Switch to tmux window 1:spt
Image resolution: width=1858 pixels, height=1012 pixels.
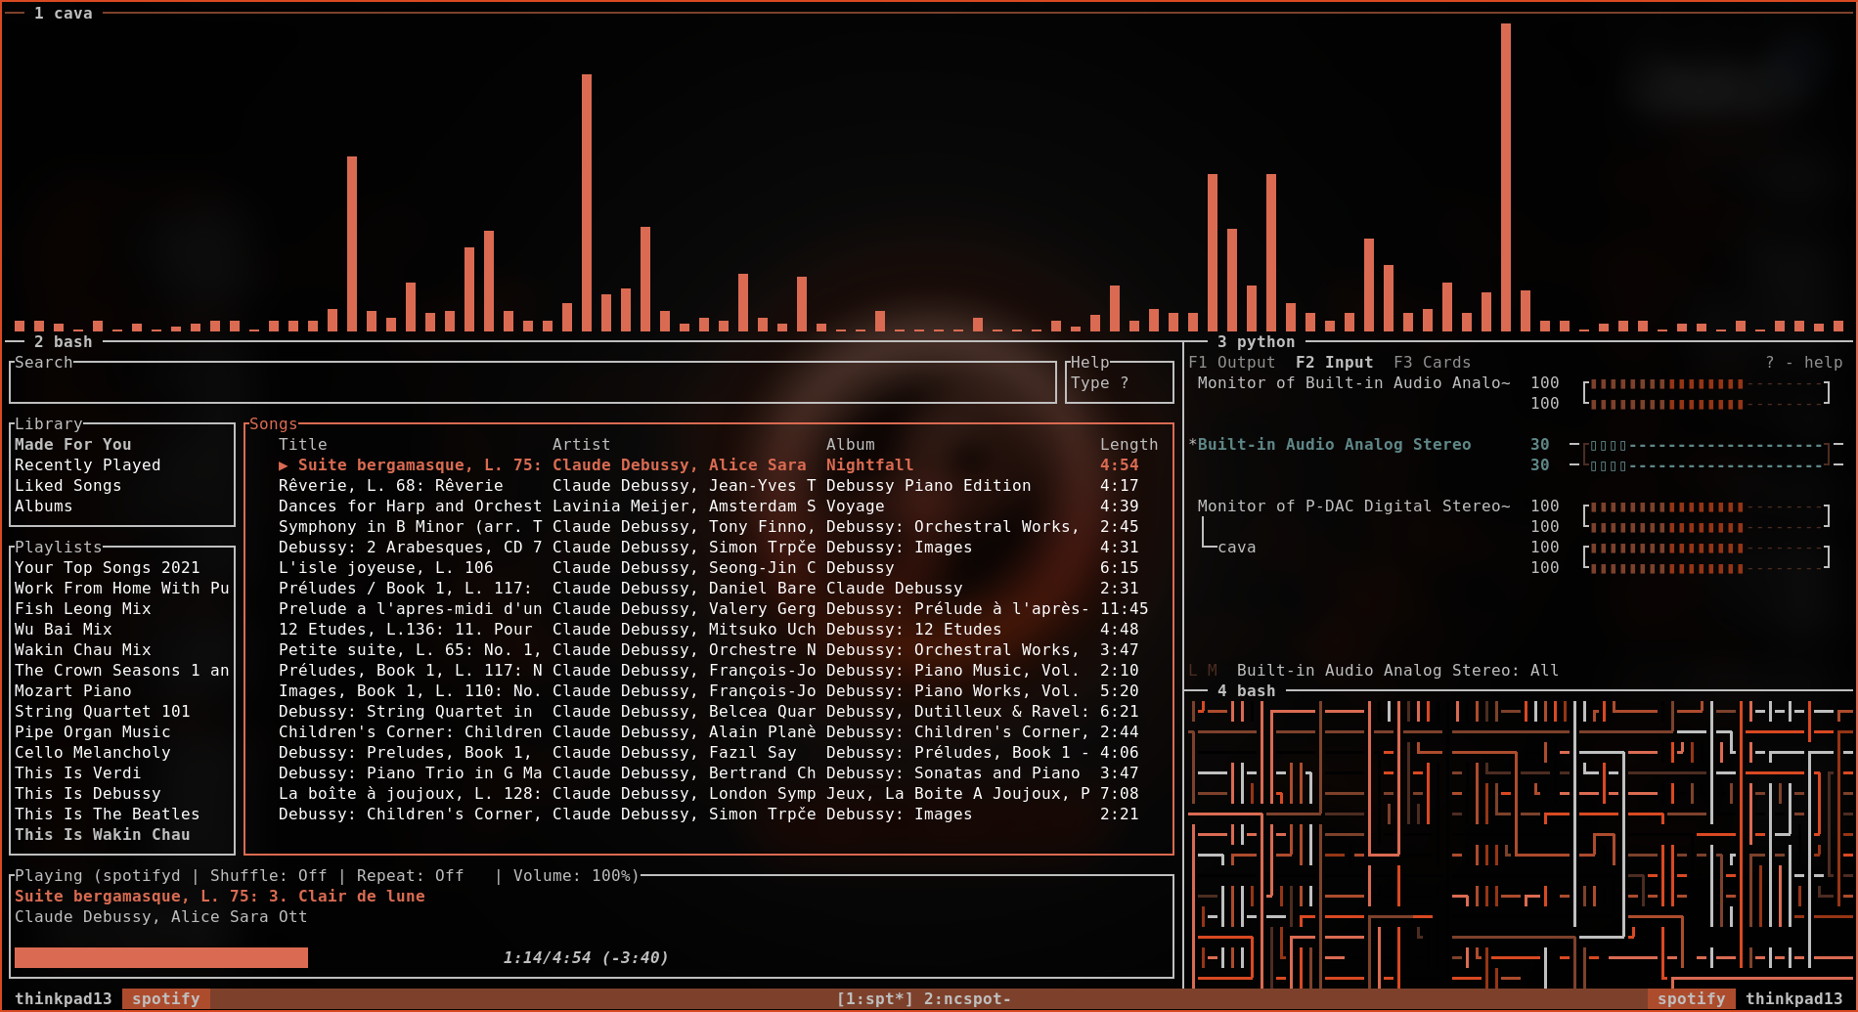click(875, 999)
